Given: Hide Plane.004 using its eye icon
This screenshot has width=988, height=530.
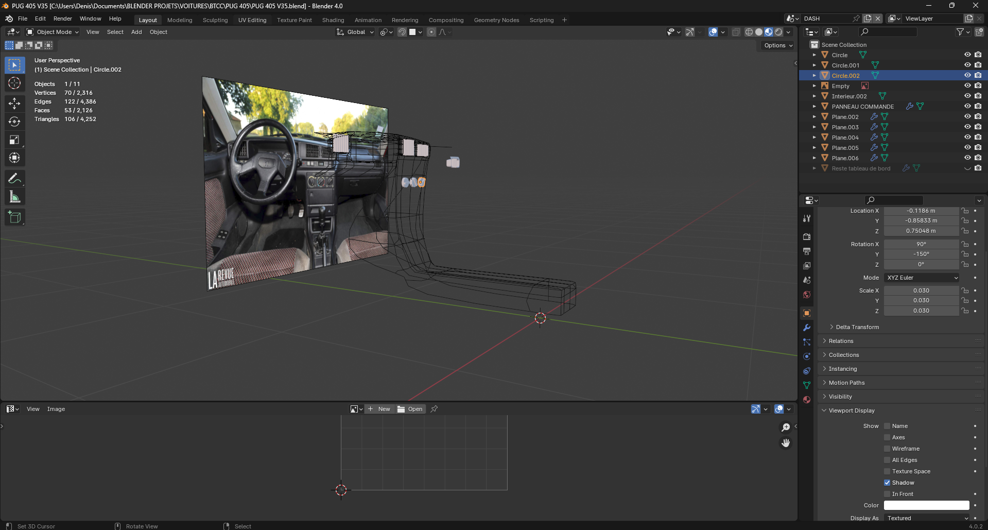Looking at the screenshot, I should (967, 138).
